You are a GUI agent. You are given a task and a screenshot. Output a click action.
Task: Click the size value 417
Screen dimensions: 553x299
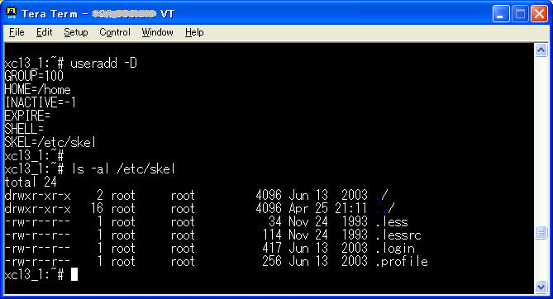(x=272, y=249)
